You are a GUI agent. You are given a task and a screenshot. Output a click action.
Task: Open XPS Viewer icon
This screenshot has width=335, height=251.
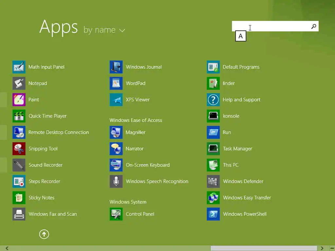coord(116,100)
